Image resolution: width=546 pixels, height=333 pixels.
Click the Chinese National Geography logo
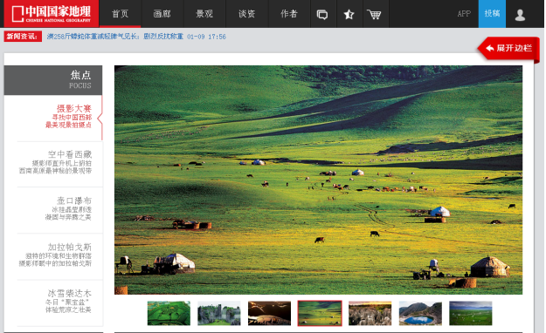(x=52, y=14)
